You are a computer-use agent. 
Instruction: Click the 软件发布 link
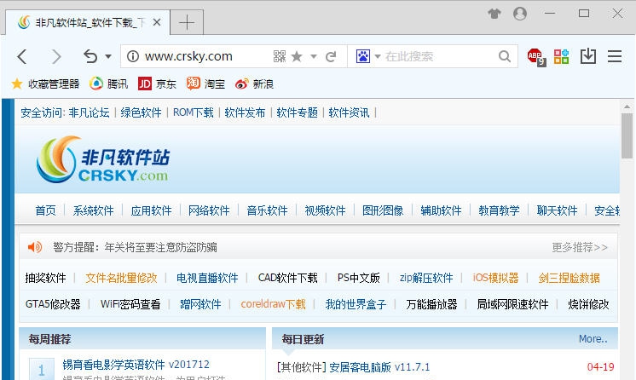pyautogui.click(x=245, y=112)
